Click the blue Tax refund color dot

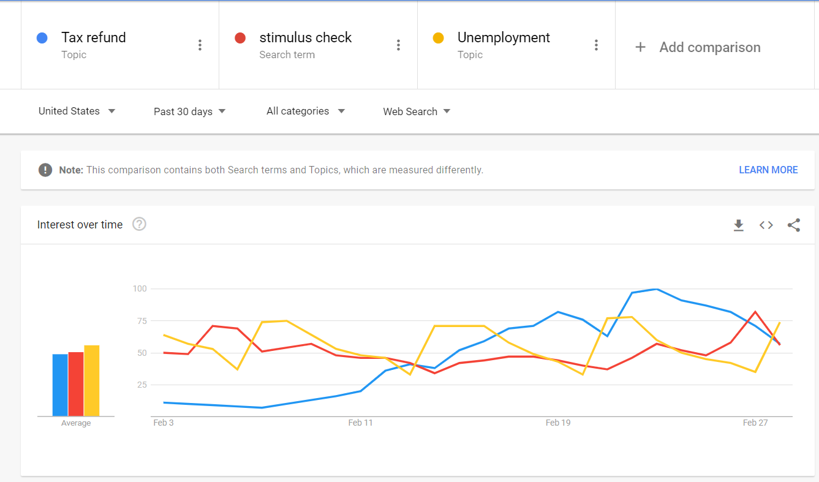(x=42, y=38)
